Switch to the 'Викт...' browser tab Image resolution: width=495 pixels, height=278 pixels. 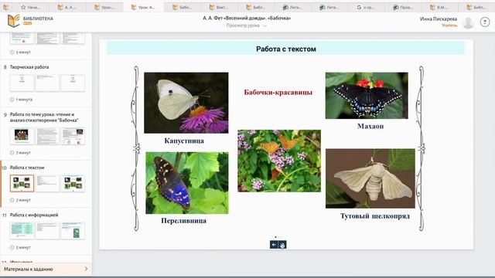[218, 7]
